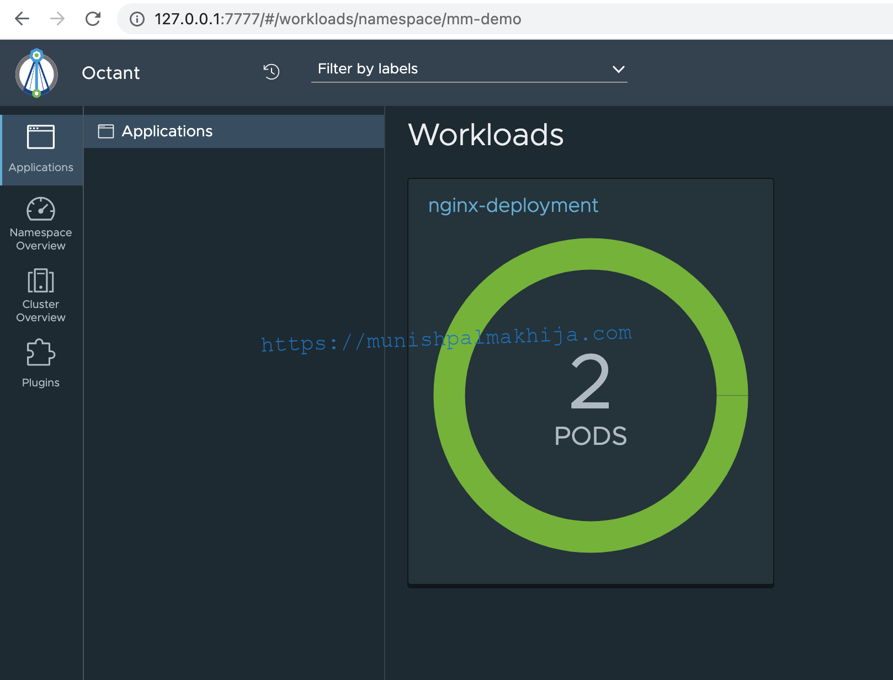Expand the filter dropdown chevron
Screen dimensions: 893x680
(619, 70)
